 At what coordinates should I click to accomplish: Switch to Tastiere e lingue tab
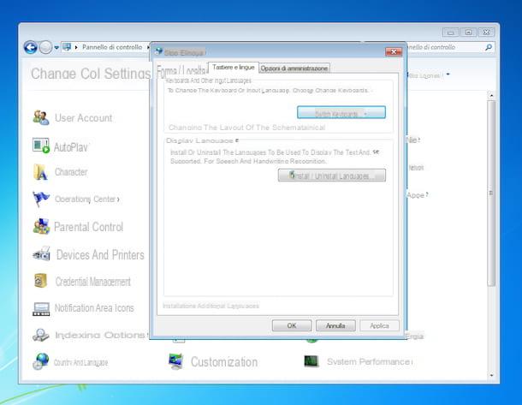(234, 68)
